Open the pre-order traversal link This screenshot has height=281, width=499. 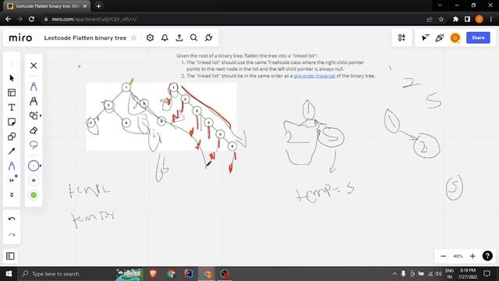click(314, 76)
